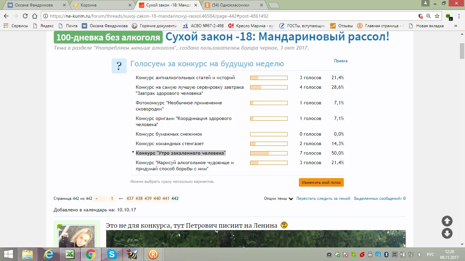Jump to top with the up arrow button

pos(447,221)
